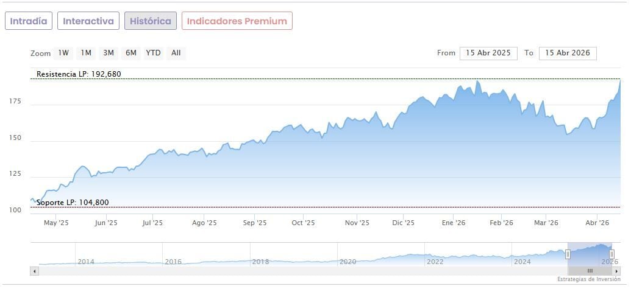631x289 pixels.
Task: Open the Interactiva tab
Action: (x=89, y=21)
